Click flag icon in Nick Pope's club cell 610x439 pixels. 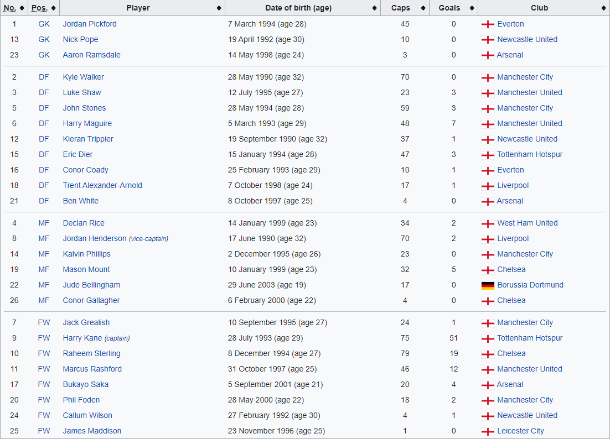[x=487, y=40]
